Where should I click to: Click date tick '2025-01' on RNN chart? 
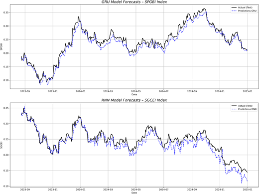(248, 190)
